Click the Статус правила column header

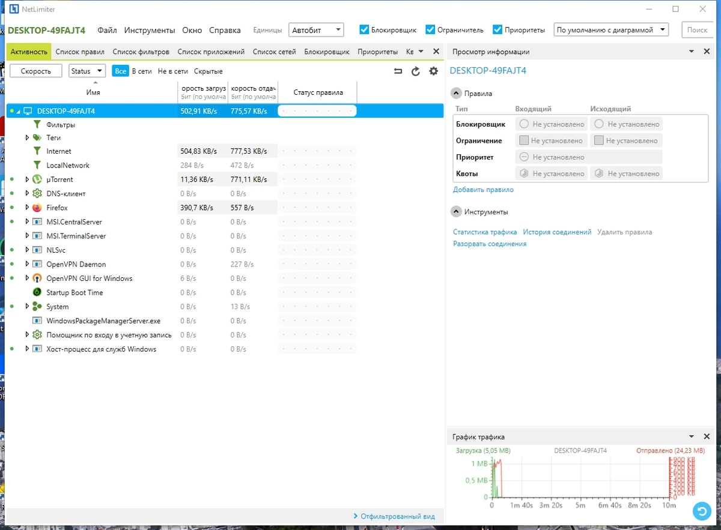click(x=318, y=92)
